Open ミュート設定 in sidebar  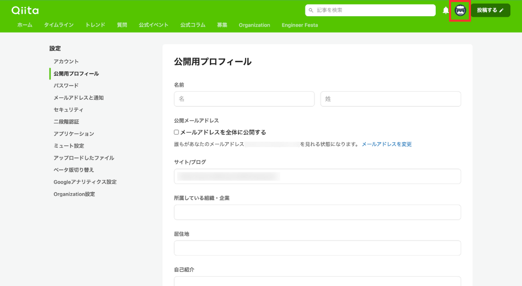point(69,146)
